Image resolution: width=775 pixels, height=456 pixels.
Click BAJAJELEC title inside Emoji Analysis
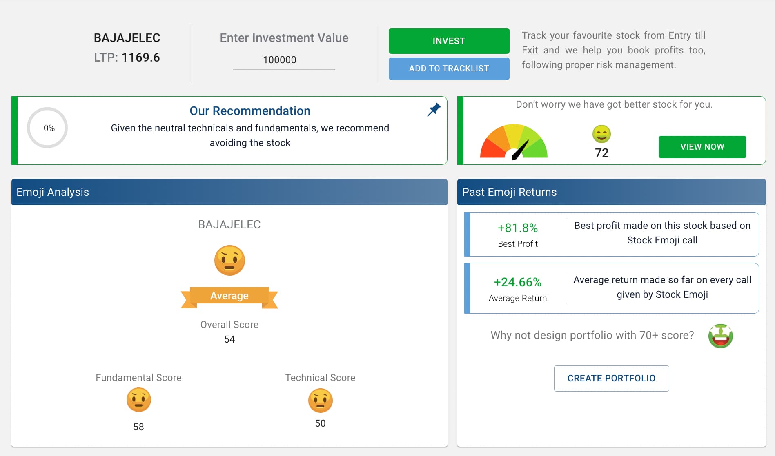(x=229, y=224)
